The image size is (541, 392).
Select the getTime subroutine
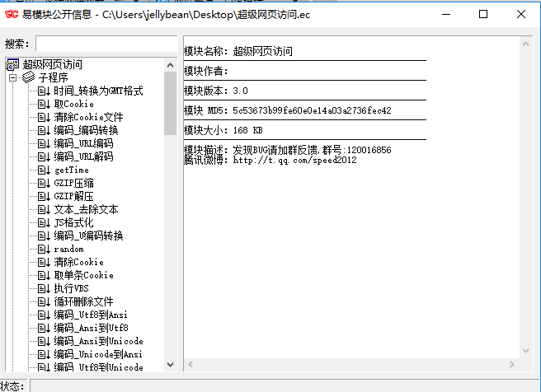pos(72,170)
